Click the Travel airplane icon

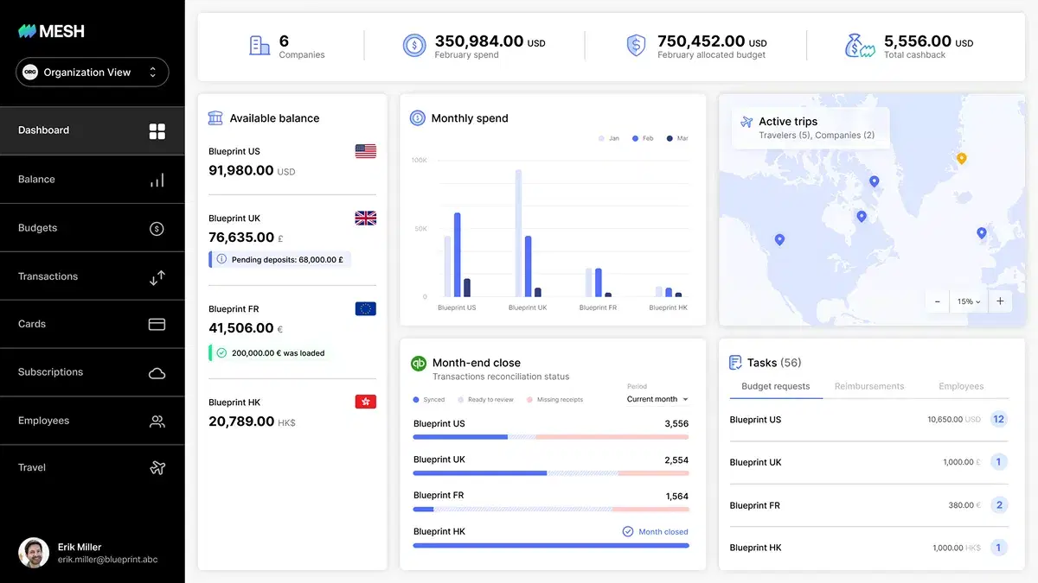157,468
